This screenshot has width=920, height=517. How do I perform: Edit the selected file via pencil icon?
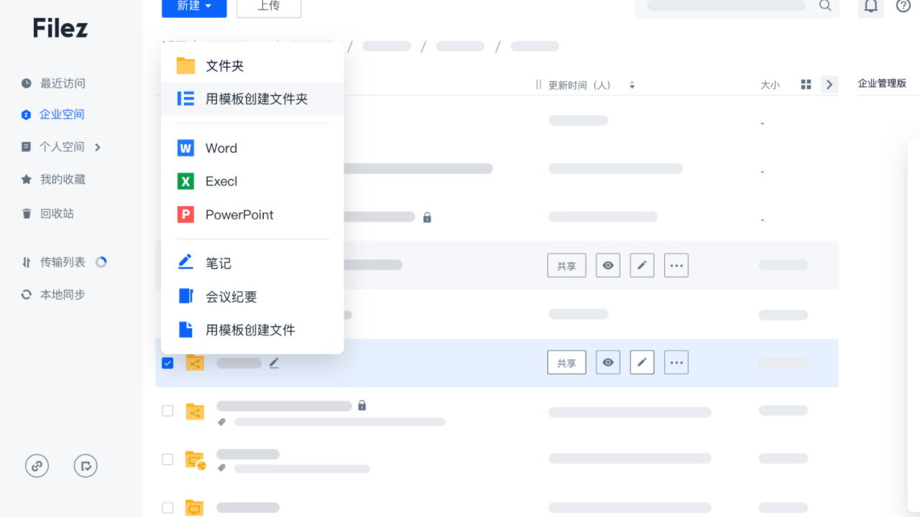[x=642, y=362]
